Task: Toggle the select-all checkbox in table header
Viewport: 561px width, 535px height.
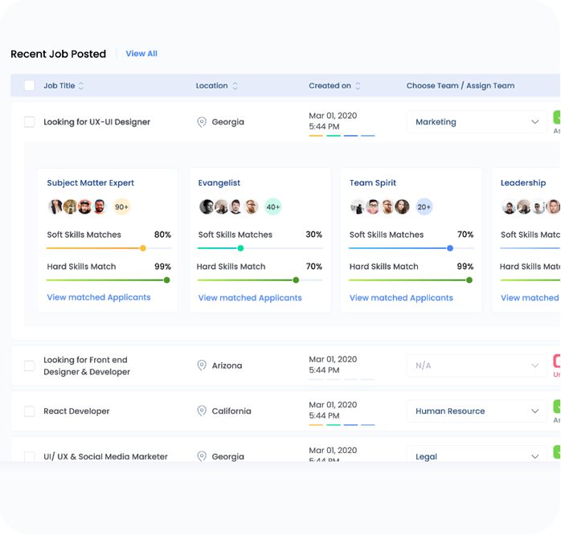Action: (x=30, y=86)
